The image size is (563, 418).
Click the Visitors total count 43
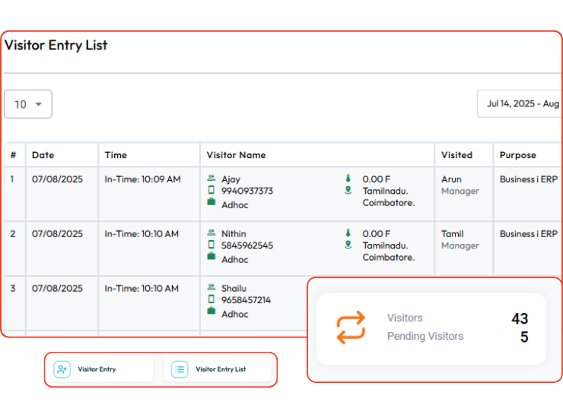[x=520, y=318]
